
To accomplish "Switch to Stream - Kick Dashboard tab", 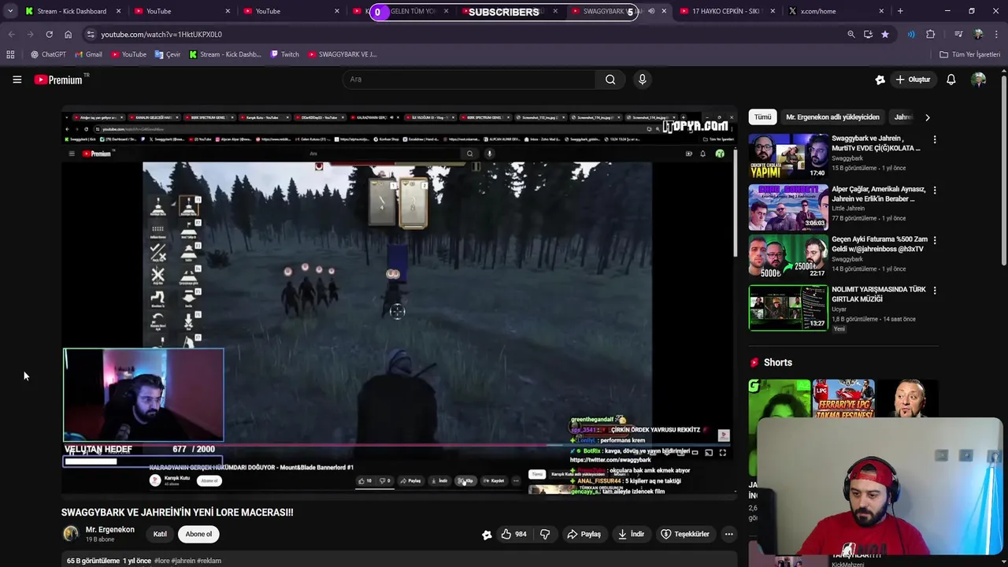I will (x=72, y=11).
